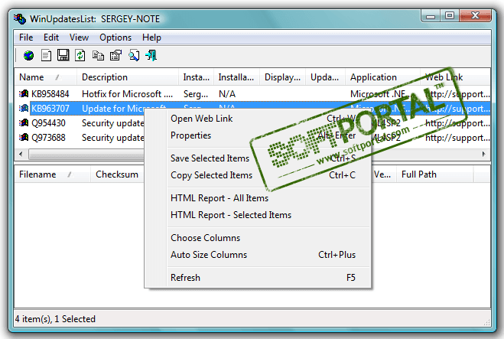504x339 pixels.
Task: Sort by the Upda... column header
Action: [325, 77]
